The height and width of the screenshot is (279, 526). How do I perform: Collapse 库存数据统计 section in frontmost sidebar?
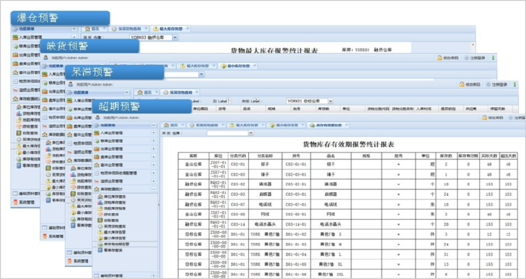pos(153,188)
